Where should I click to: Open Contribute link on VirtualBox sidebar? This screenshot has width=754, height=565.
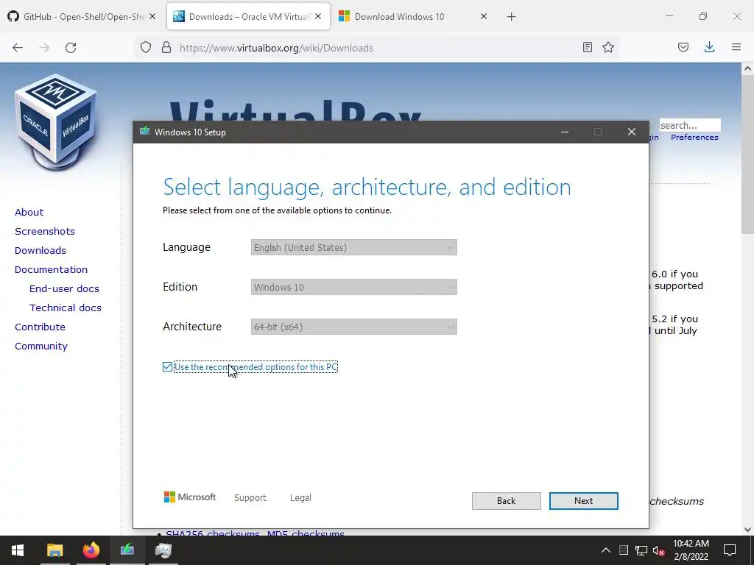(40, 327)
